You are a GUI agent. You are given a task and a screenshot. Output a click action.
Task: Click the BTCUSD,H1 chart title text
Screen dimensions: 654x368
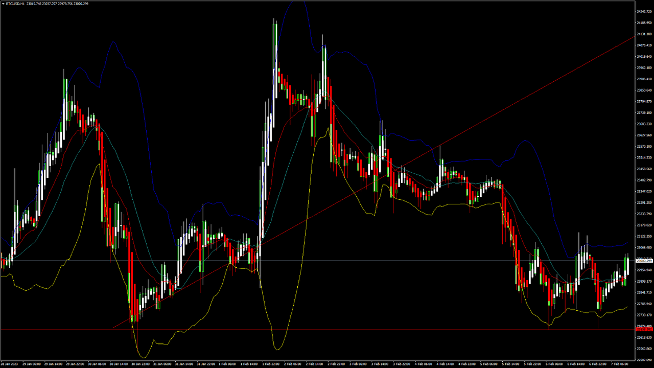(x=16, y=3)
